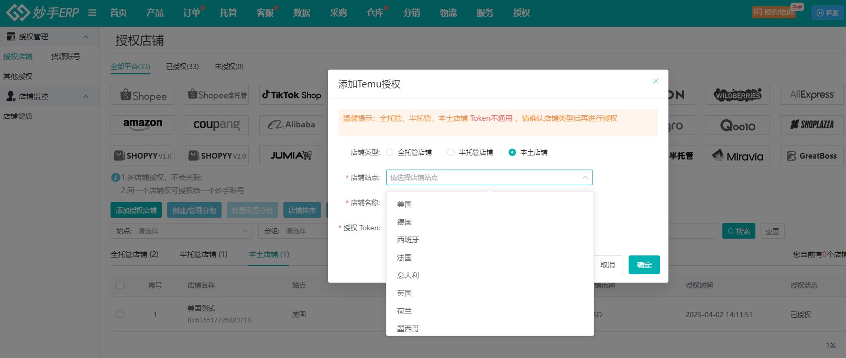
Task: Click the 妙手ERP logo
Action: point(42,12)
